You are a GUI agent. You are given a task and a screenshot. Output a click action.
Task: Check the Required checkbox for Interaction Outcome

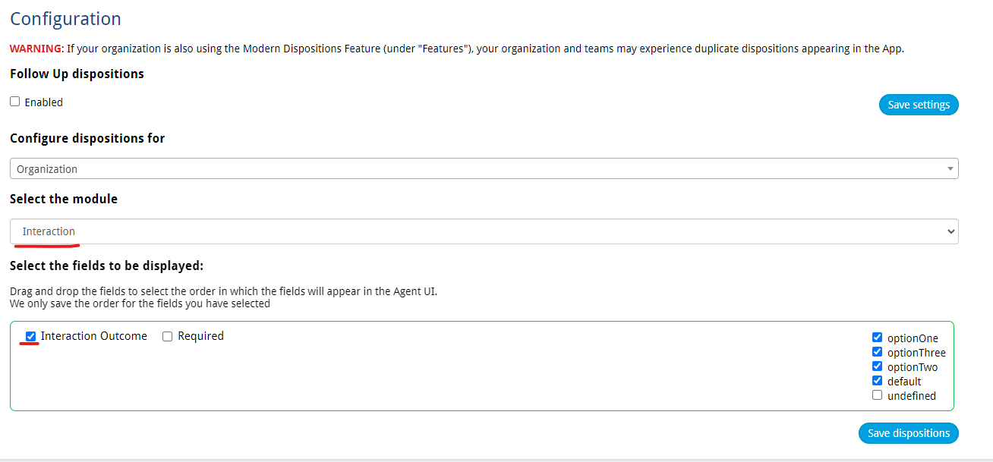click(166, 336)
